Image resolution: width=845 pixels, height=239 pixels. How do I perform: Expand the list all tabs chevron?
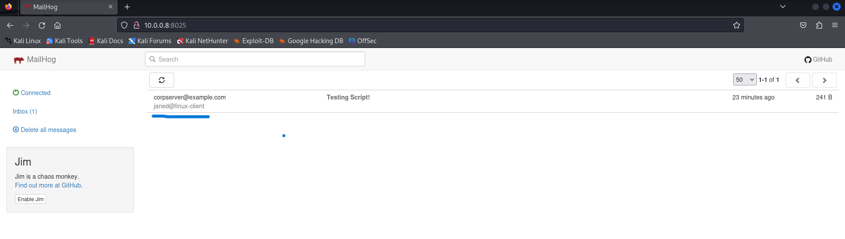[782, 7]
